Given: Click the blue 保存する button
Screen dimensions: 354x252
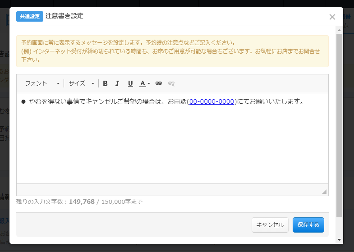Looking at the screenshot, I should pyautogui.click(x=308, y=225).
